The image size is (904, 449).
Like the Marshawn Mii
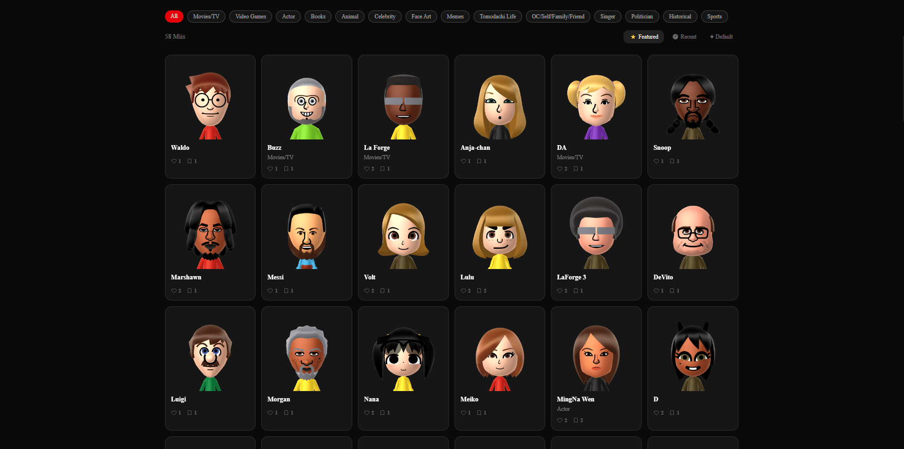[x=174, y=291]
